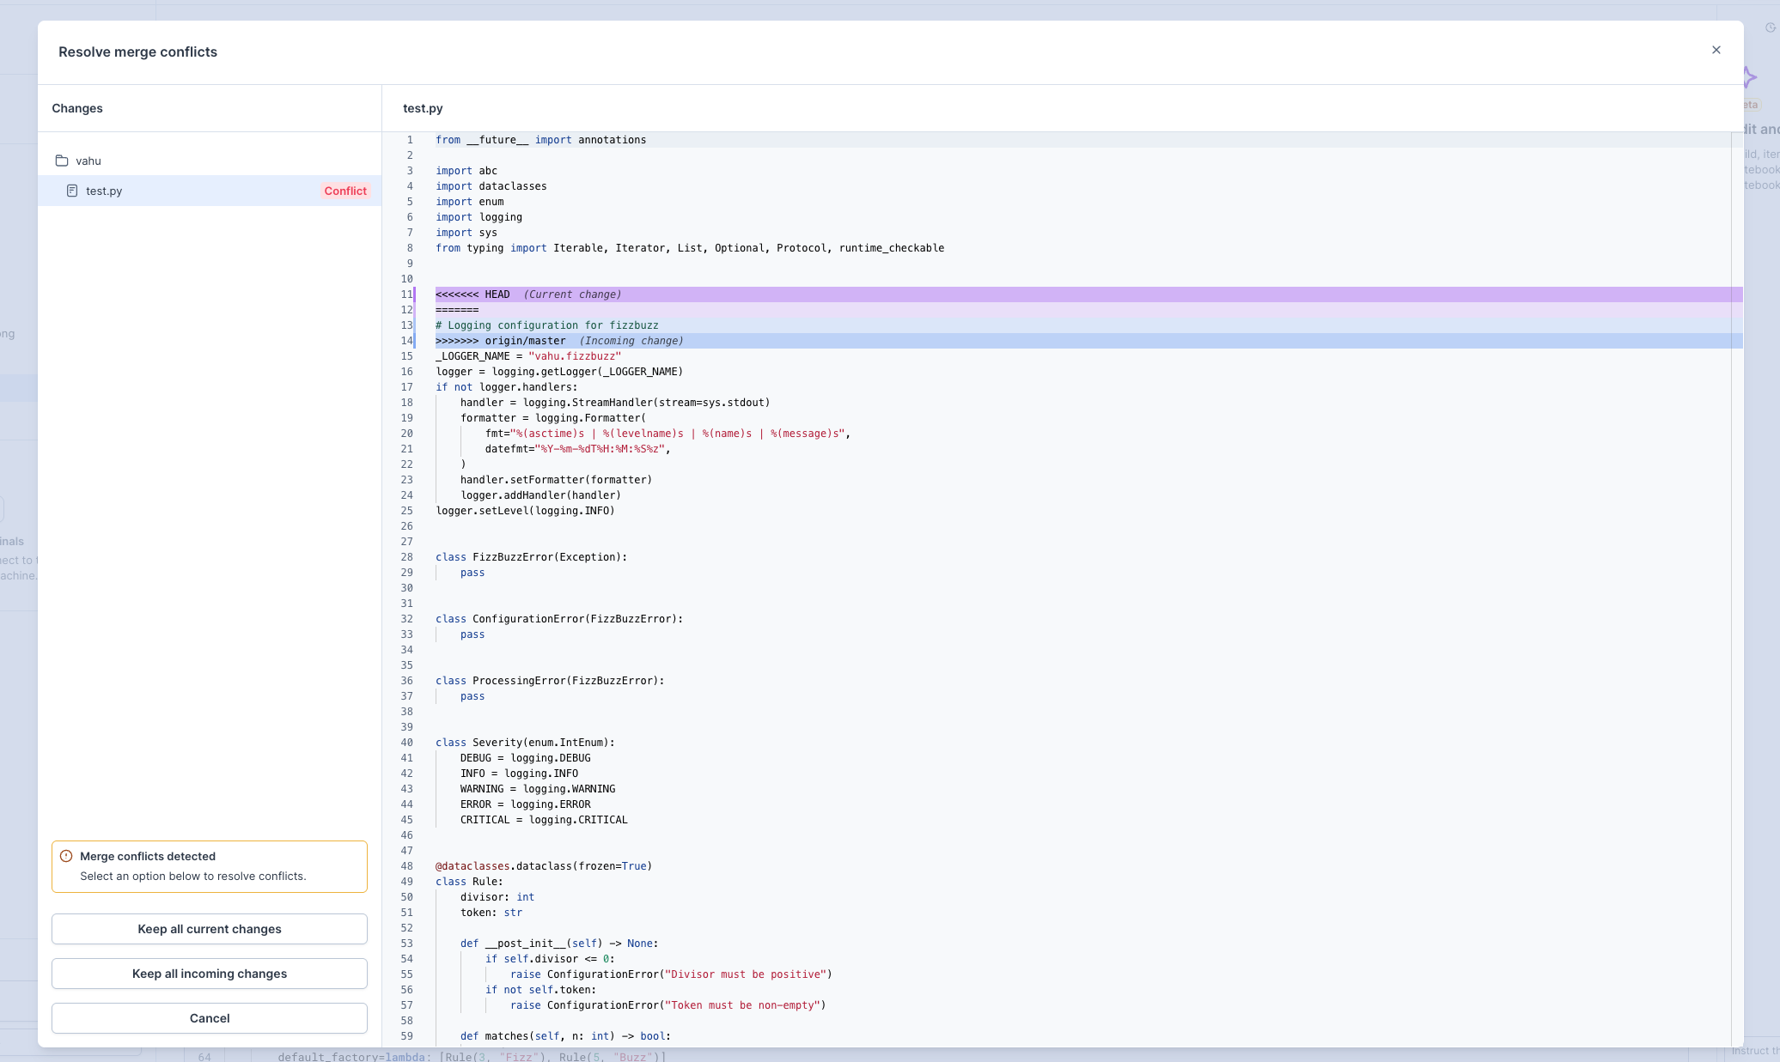Click the clock history icon in top-right corner
The height and width of the screenshot is (1062, 1780).
point(1769,26)
